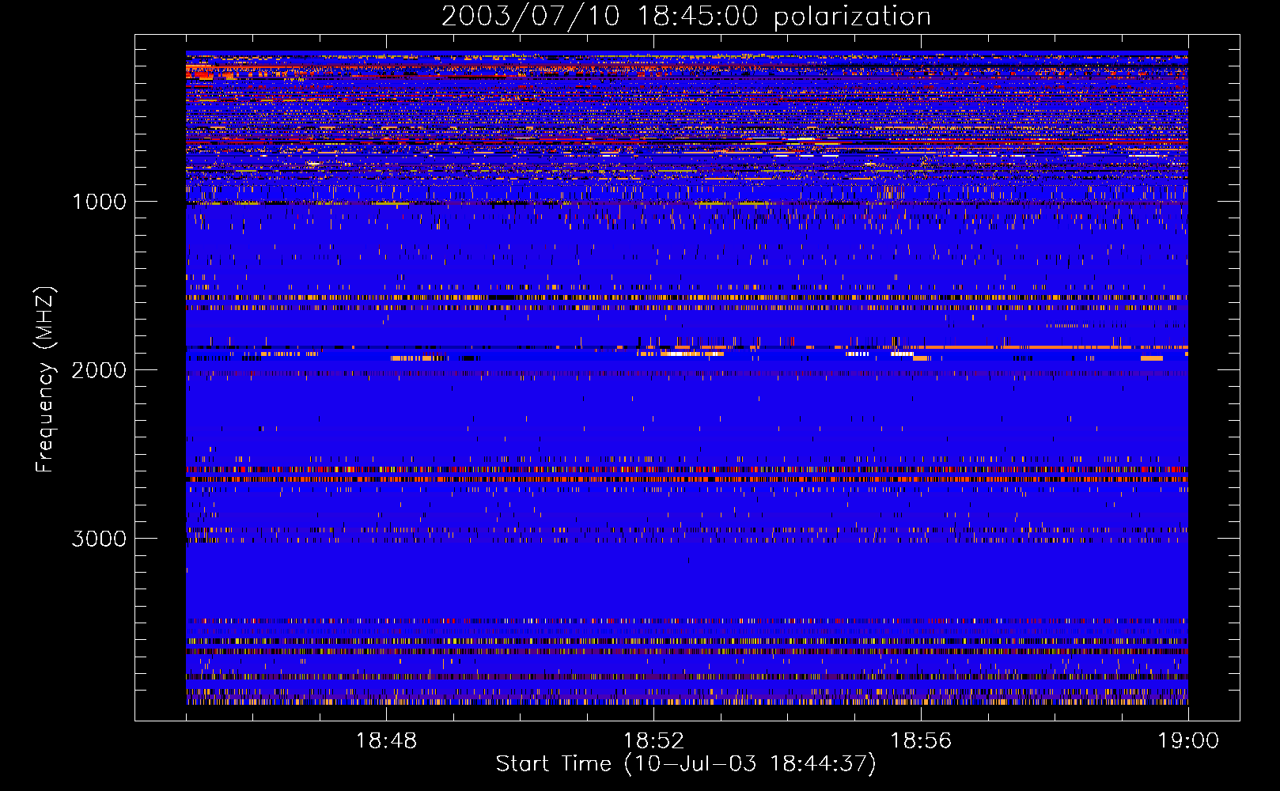Select the 3000 frequency tick label
Image resolution: width=1280 pixels, height=791 pixels.
point(99,539)
